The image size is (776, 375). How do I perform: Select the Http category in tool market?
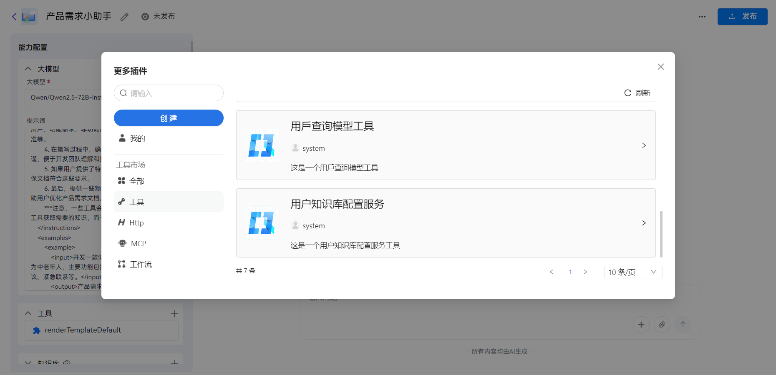pos(136,222)
